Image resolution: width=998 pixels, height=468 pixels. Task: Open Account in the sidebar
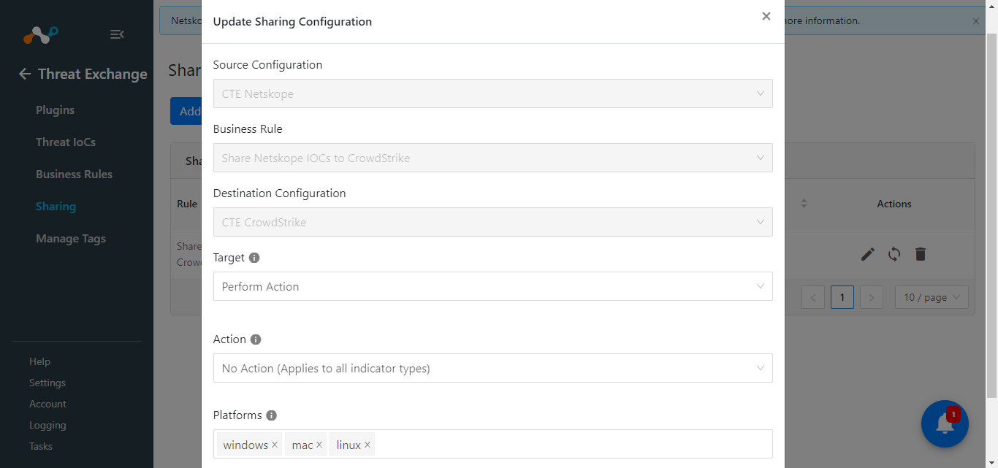click(x=47, y=404)
